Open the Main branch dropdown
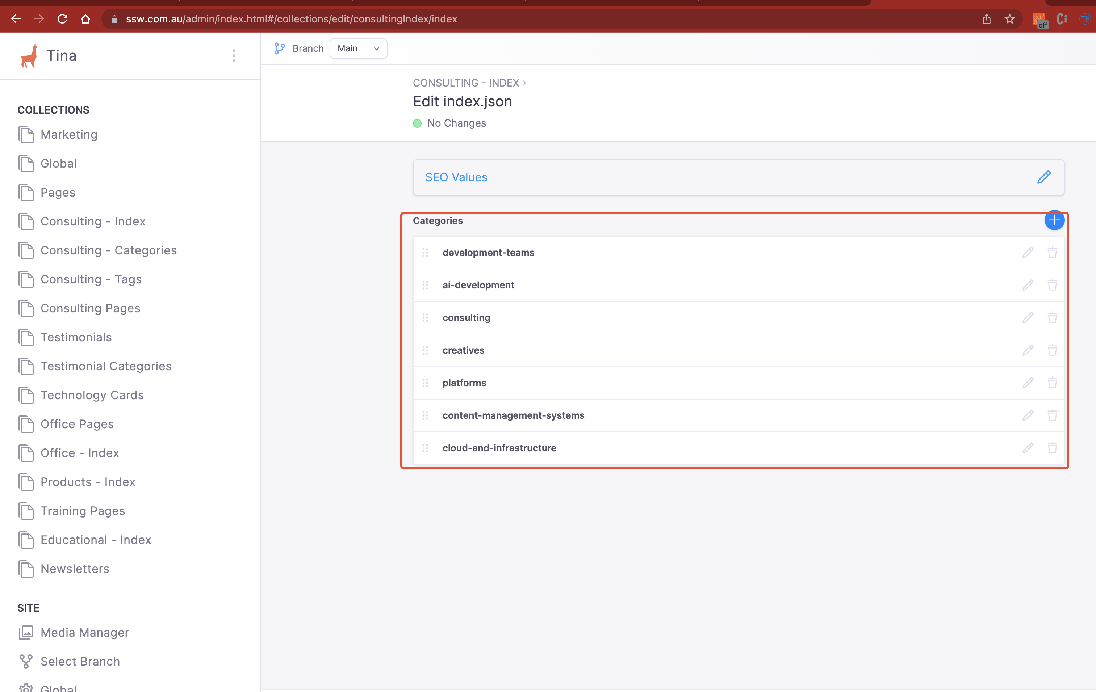 click(x=358, y=48)
